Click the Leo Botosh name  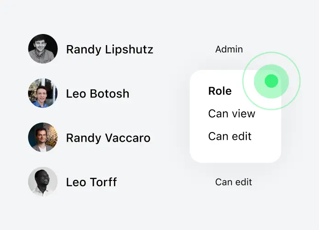97,94
